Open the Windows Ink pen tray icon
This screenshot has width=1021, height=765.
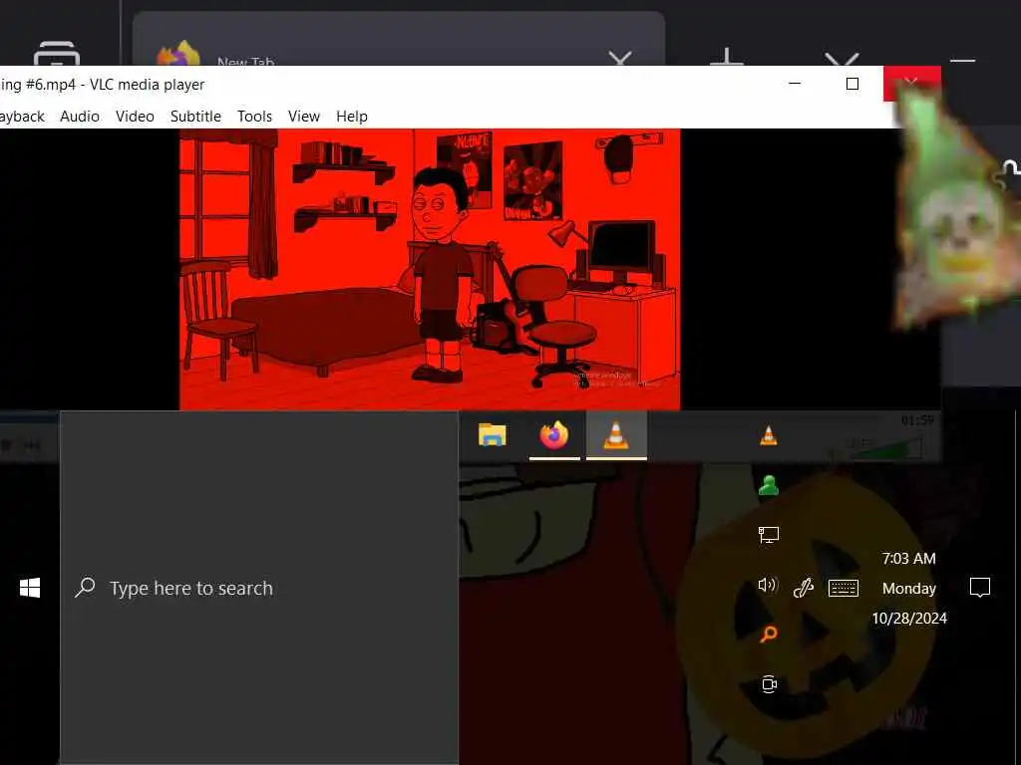pos(804,588)
